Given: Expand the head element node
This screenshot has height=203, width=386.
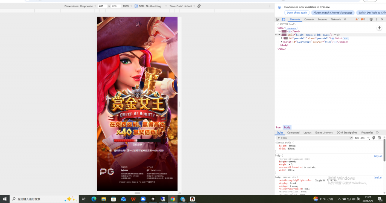Looking at the screenshot, I should click(279, 32).
